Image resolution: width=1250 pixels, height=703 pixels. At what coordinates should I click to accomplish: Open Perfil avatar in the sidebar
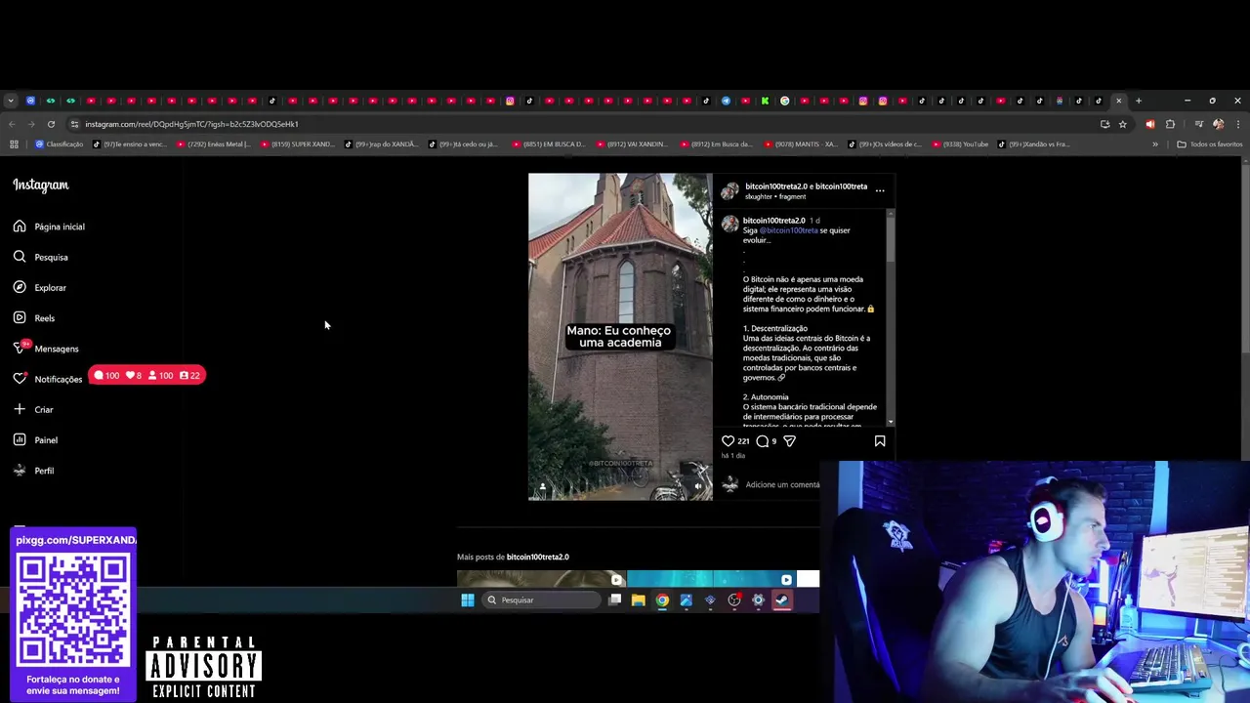[x=20, y=470]
